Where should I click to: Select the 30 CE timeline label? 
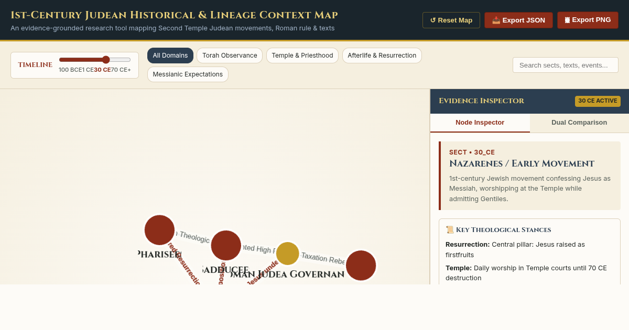(102, 70)
